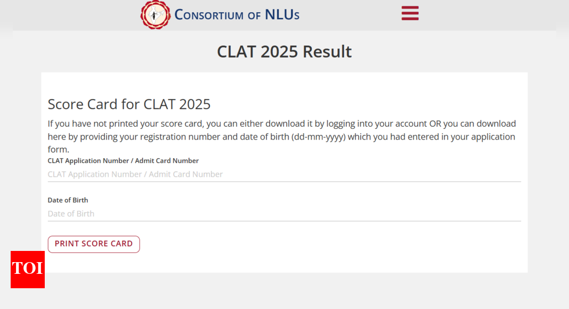Open the hamburger menu icon

[410, 13]
